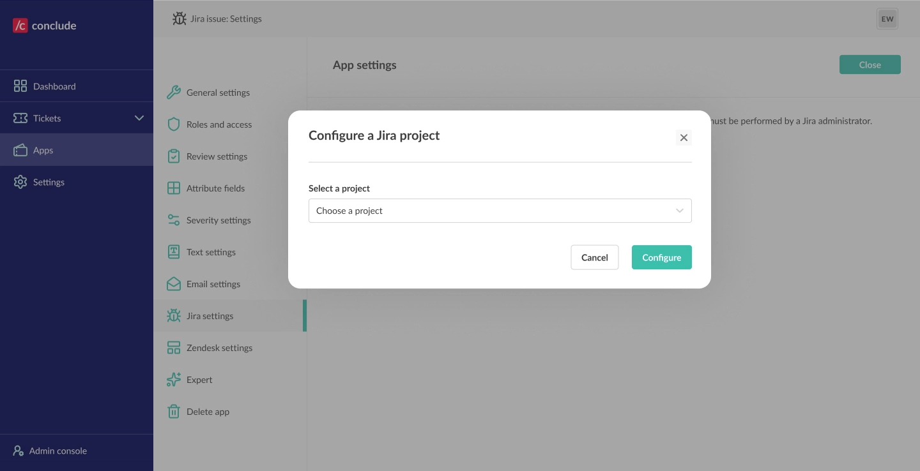Screen dimensions: 920x471
Task: Cancel the Jira project configuration
Action: (x=594, y=257)
